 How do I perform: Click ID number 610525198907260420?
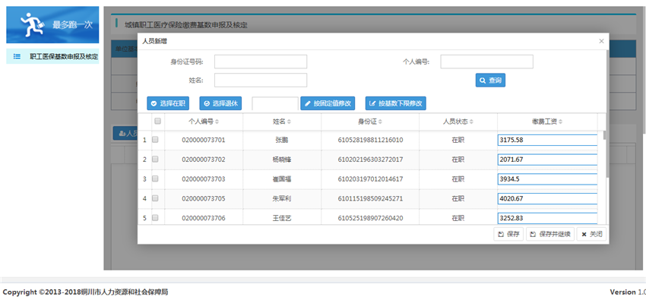click(370, 218)
